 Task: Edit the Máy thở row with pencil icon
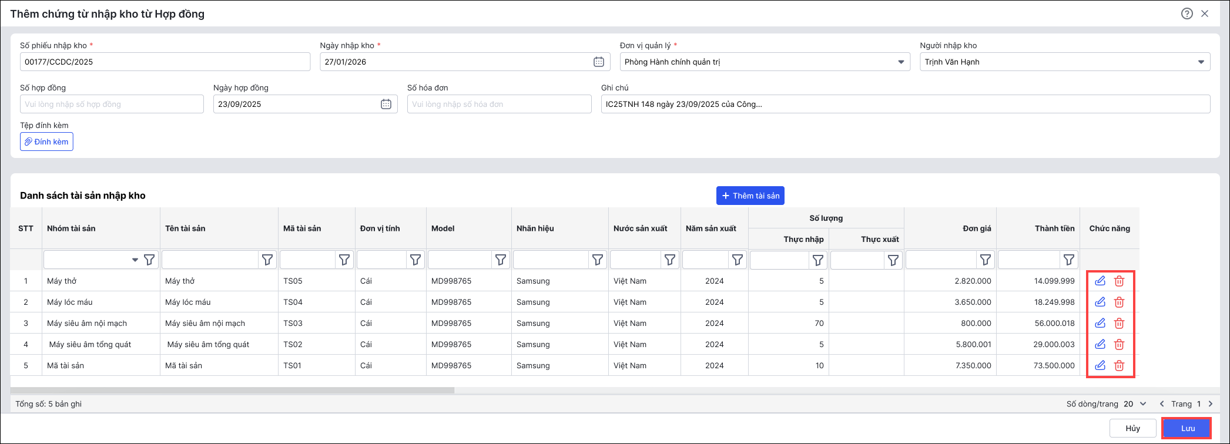point(1100,281)
